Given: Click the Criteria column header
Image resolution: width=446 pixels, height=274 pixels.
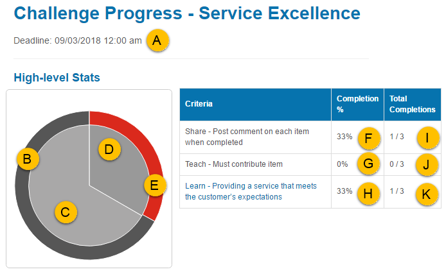Looking at the screenshot, I should 199,104.
